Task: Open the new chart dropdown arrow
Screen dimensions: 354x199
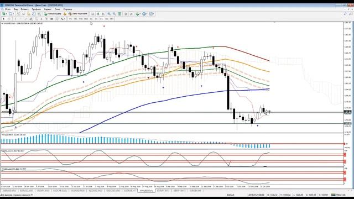Action: (x=7, y=14)
